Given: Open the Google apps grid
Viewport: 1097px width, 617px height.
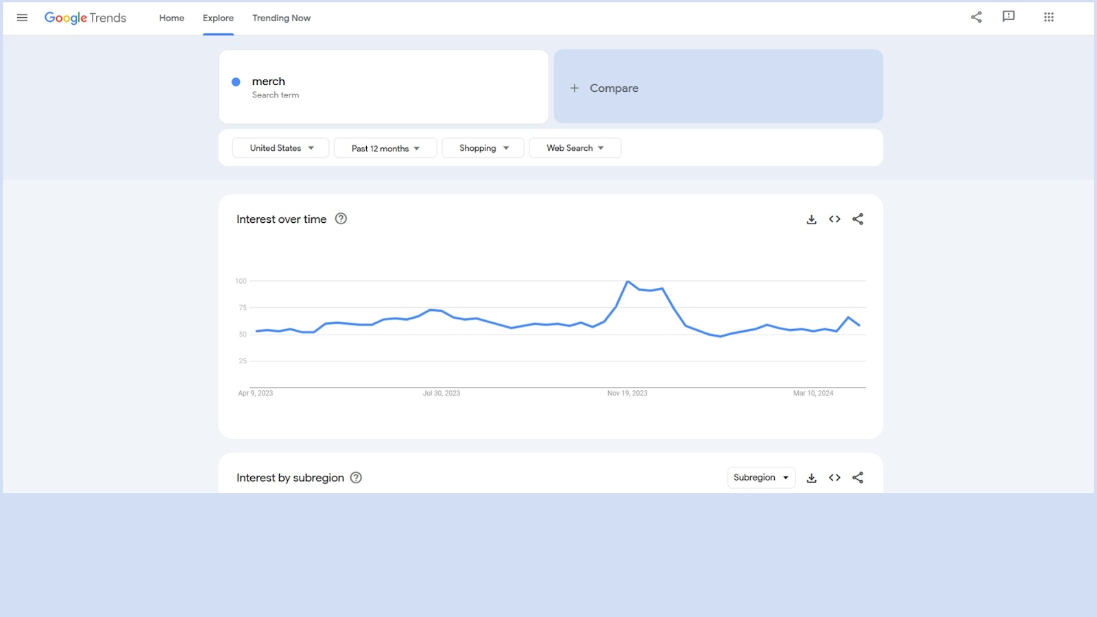Looking at the screenshot, I should (1048, 17).
